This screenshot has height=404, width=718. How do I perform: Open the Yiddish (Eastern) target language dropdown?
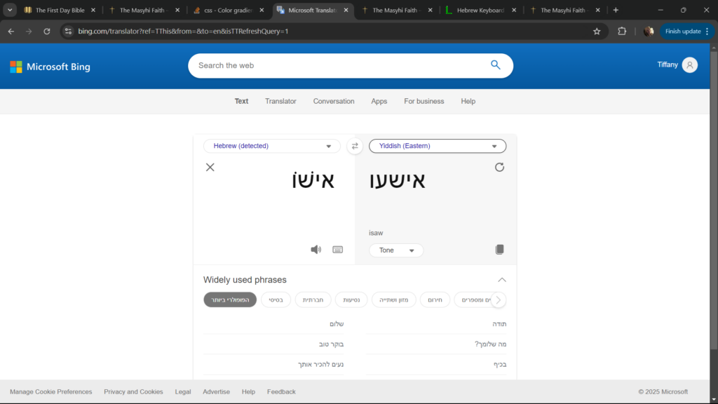(x=438, y=146)
